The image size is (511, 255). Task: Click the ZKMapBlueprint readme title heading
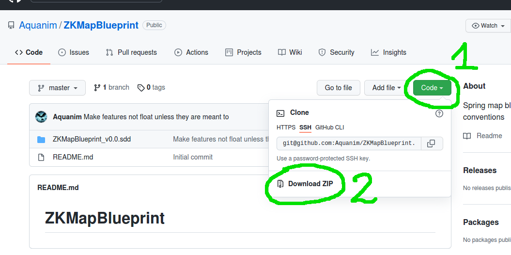click(105, 218)
